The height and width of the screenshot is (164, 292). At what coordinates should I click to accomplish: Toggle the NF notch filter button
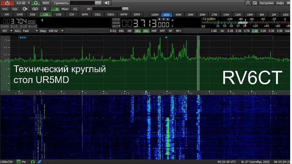pyautogui.click(x=170, y=31)
